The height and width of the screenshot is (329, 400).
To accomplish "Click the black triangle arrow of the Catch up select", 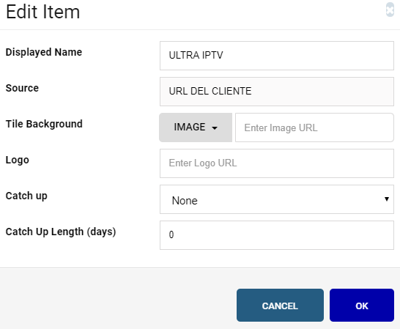I will [387, 199].
